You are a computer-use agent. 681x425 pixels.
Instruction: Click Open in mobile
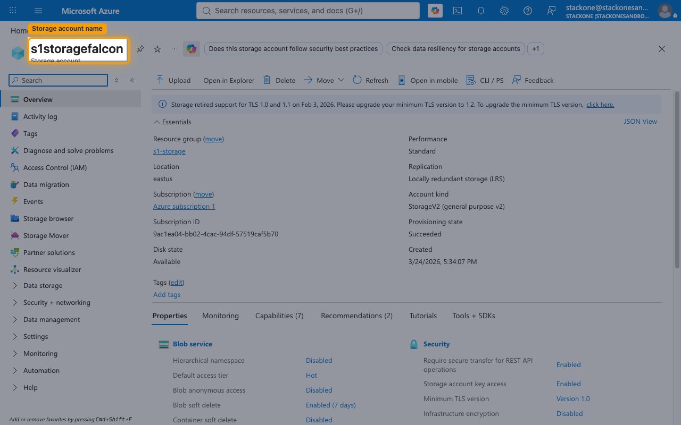428,80
